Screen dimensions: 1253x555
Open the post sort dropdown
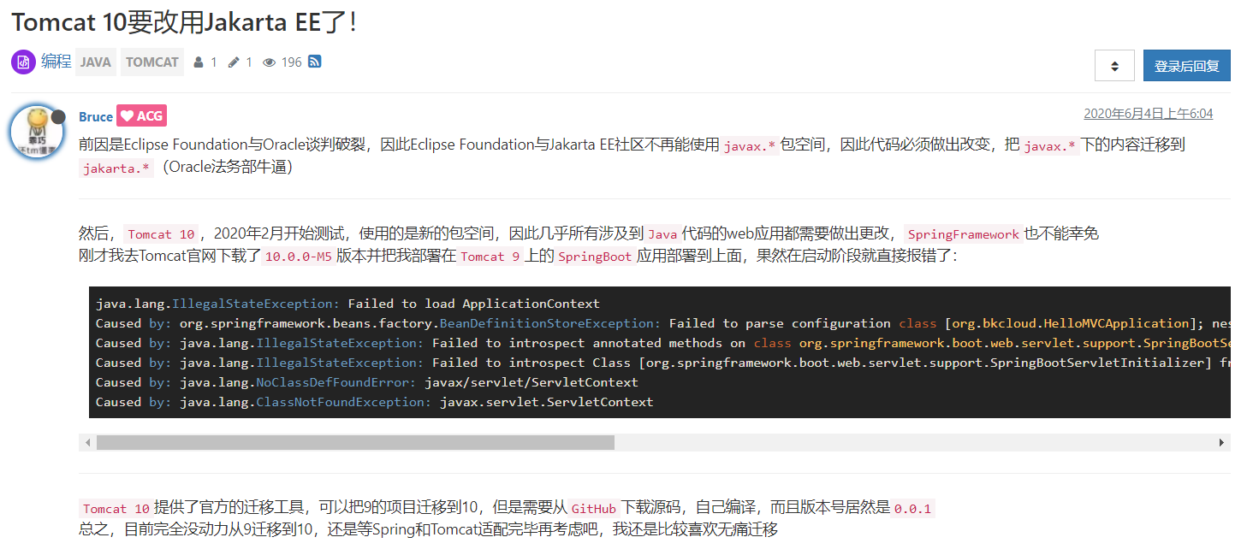[1114, 66]
